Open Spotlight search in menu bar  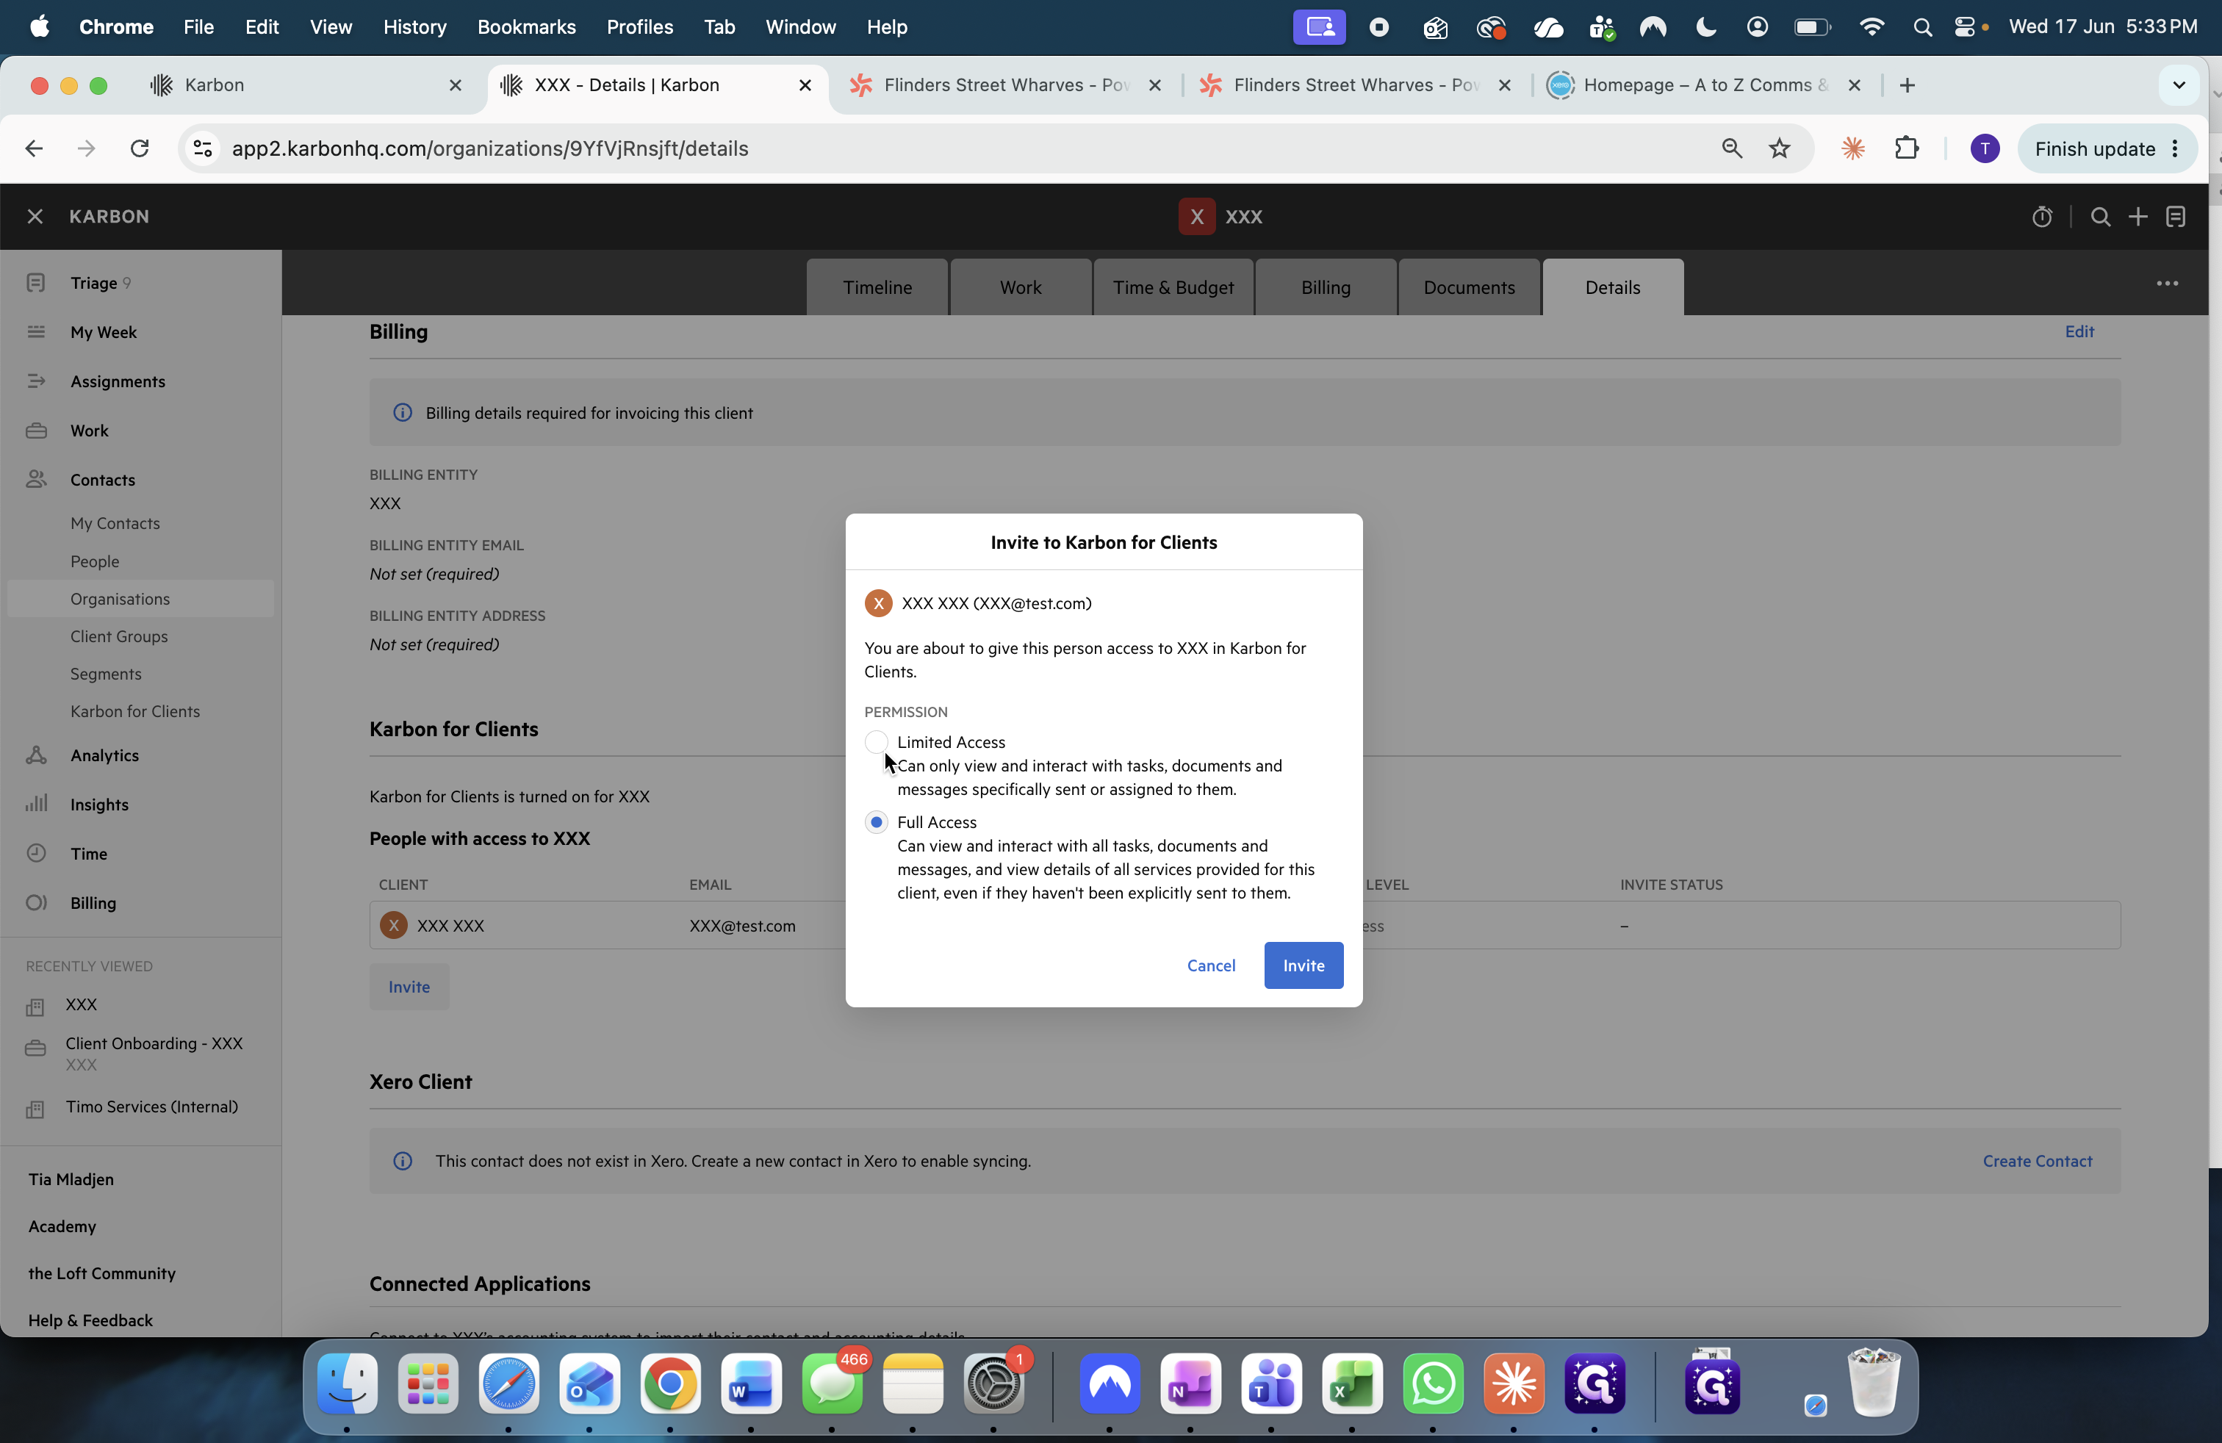point(1921,27)
